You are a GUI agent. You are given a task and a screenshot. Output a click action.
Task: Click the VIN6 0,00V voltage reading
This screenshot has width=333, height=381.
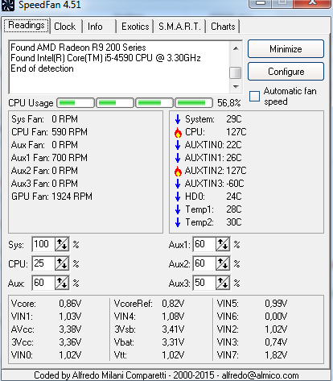pos(252,317)
